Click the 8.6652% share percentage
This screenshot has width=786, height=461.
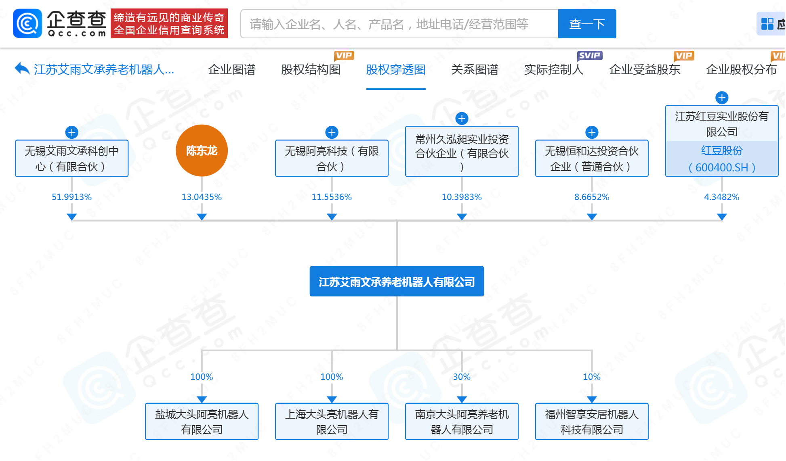592,197
